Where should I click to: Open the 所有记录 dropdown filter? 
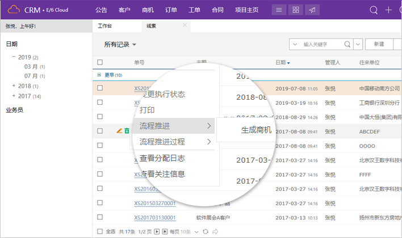[x=120, y=44]
